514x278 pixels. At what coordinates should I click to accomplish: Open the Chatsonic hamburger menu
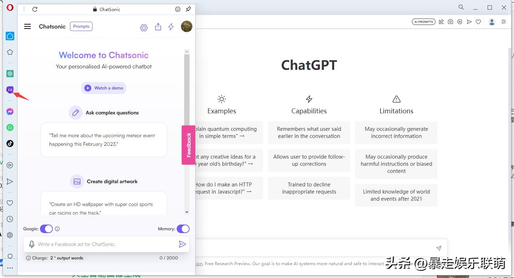(27, 26)
